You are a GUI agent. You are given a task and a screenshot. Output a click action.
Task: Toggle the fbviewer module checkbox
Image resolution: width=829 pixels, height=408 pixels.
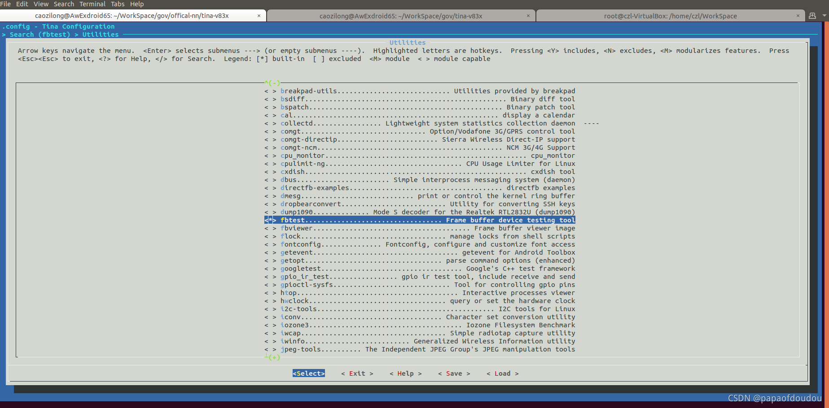(x=270, y=228)
